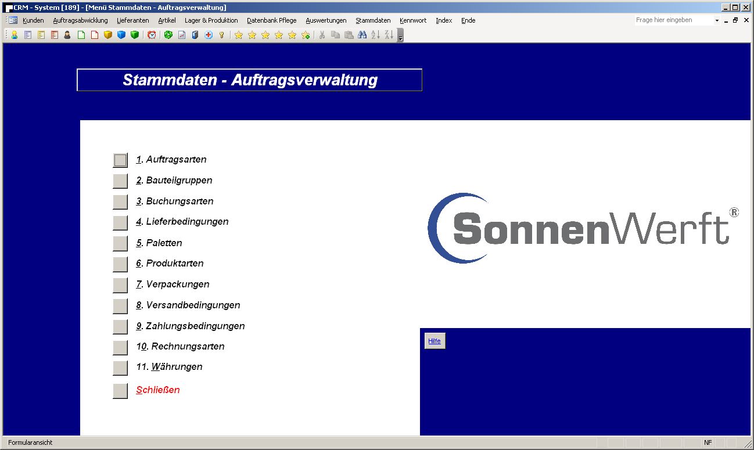This screenshot has height=450, width=754.
Task: Click the key password icon
Action: [x=222, y=35]
